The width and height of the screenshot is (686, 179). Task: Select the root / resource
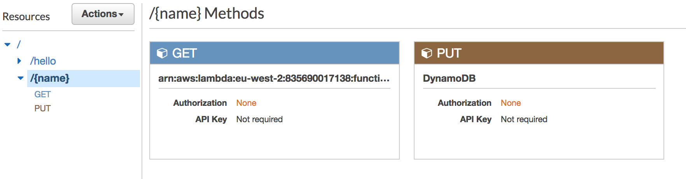tap(19, 44)
